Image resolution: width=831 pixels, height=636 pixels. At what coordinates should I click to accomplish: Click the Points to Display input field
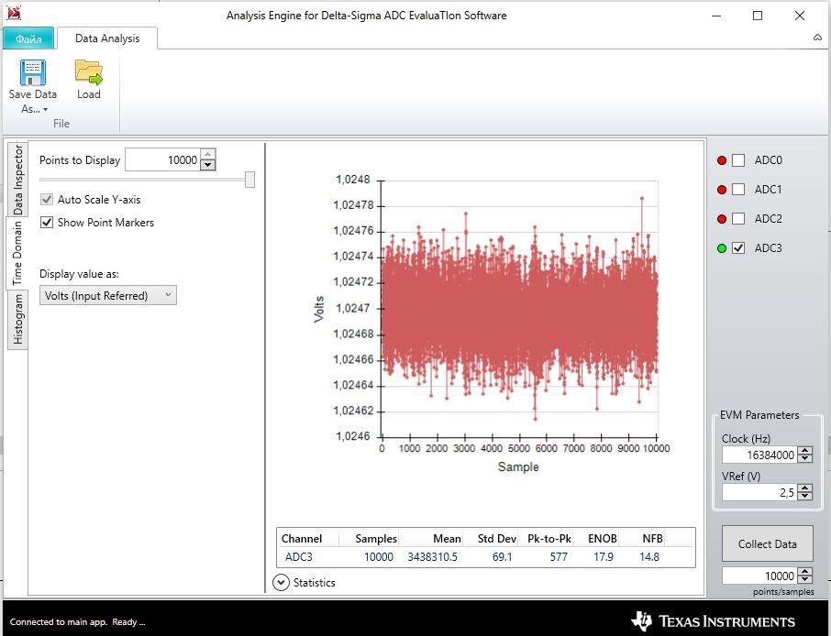pos(163,160)
